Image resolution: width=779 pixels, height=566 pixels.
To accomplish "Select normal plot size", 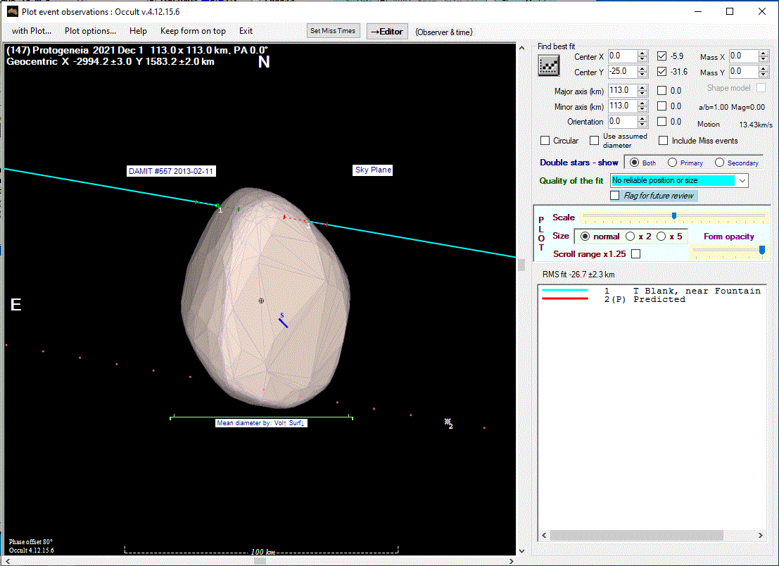I will click(x=585, y=237).
